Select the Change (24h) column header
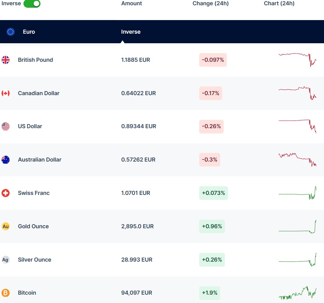The image size is (324, 303). tap(211, 4)
